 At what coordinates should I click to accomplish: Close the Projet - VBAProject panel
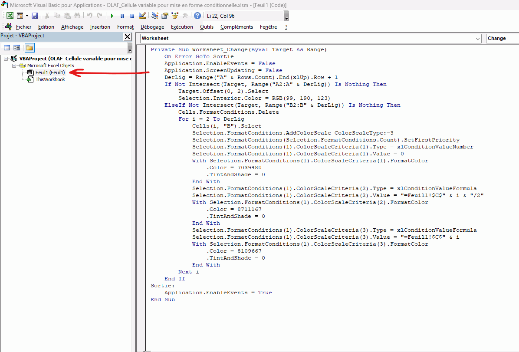pyautogui.click(x=127, y=37)
